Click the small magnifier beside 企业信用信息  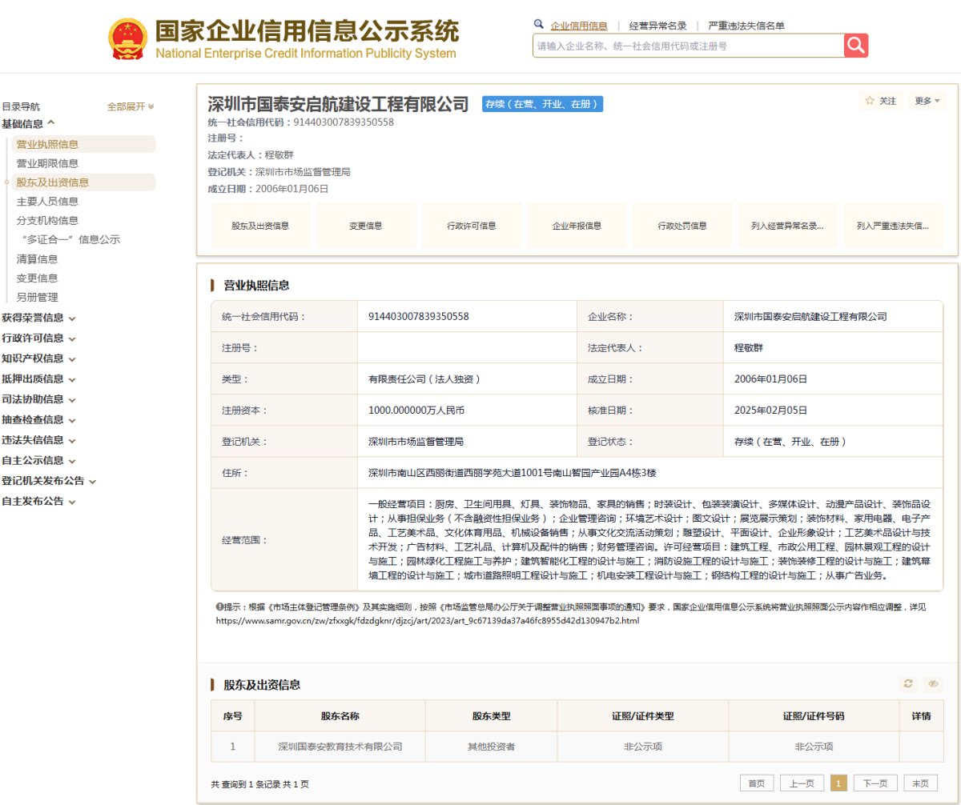(x=539, y=25)
